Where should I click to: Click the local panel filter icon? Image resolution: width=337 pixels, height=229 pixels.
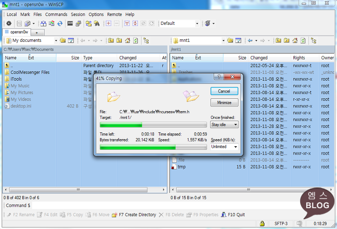71,40
